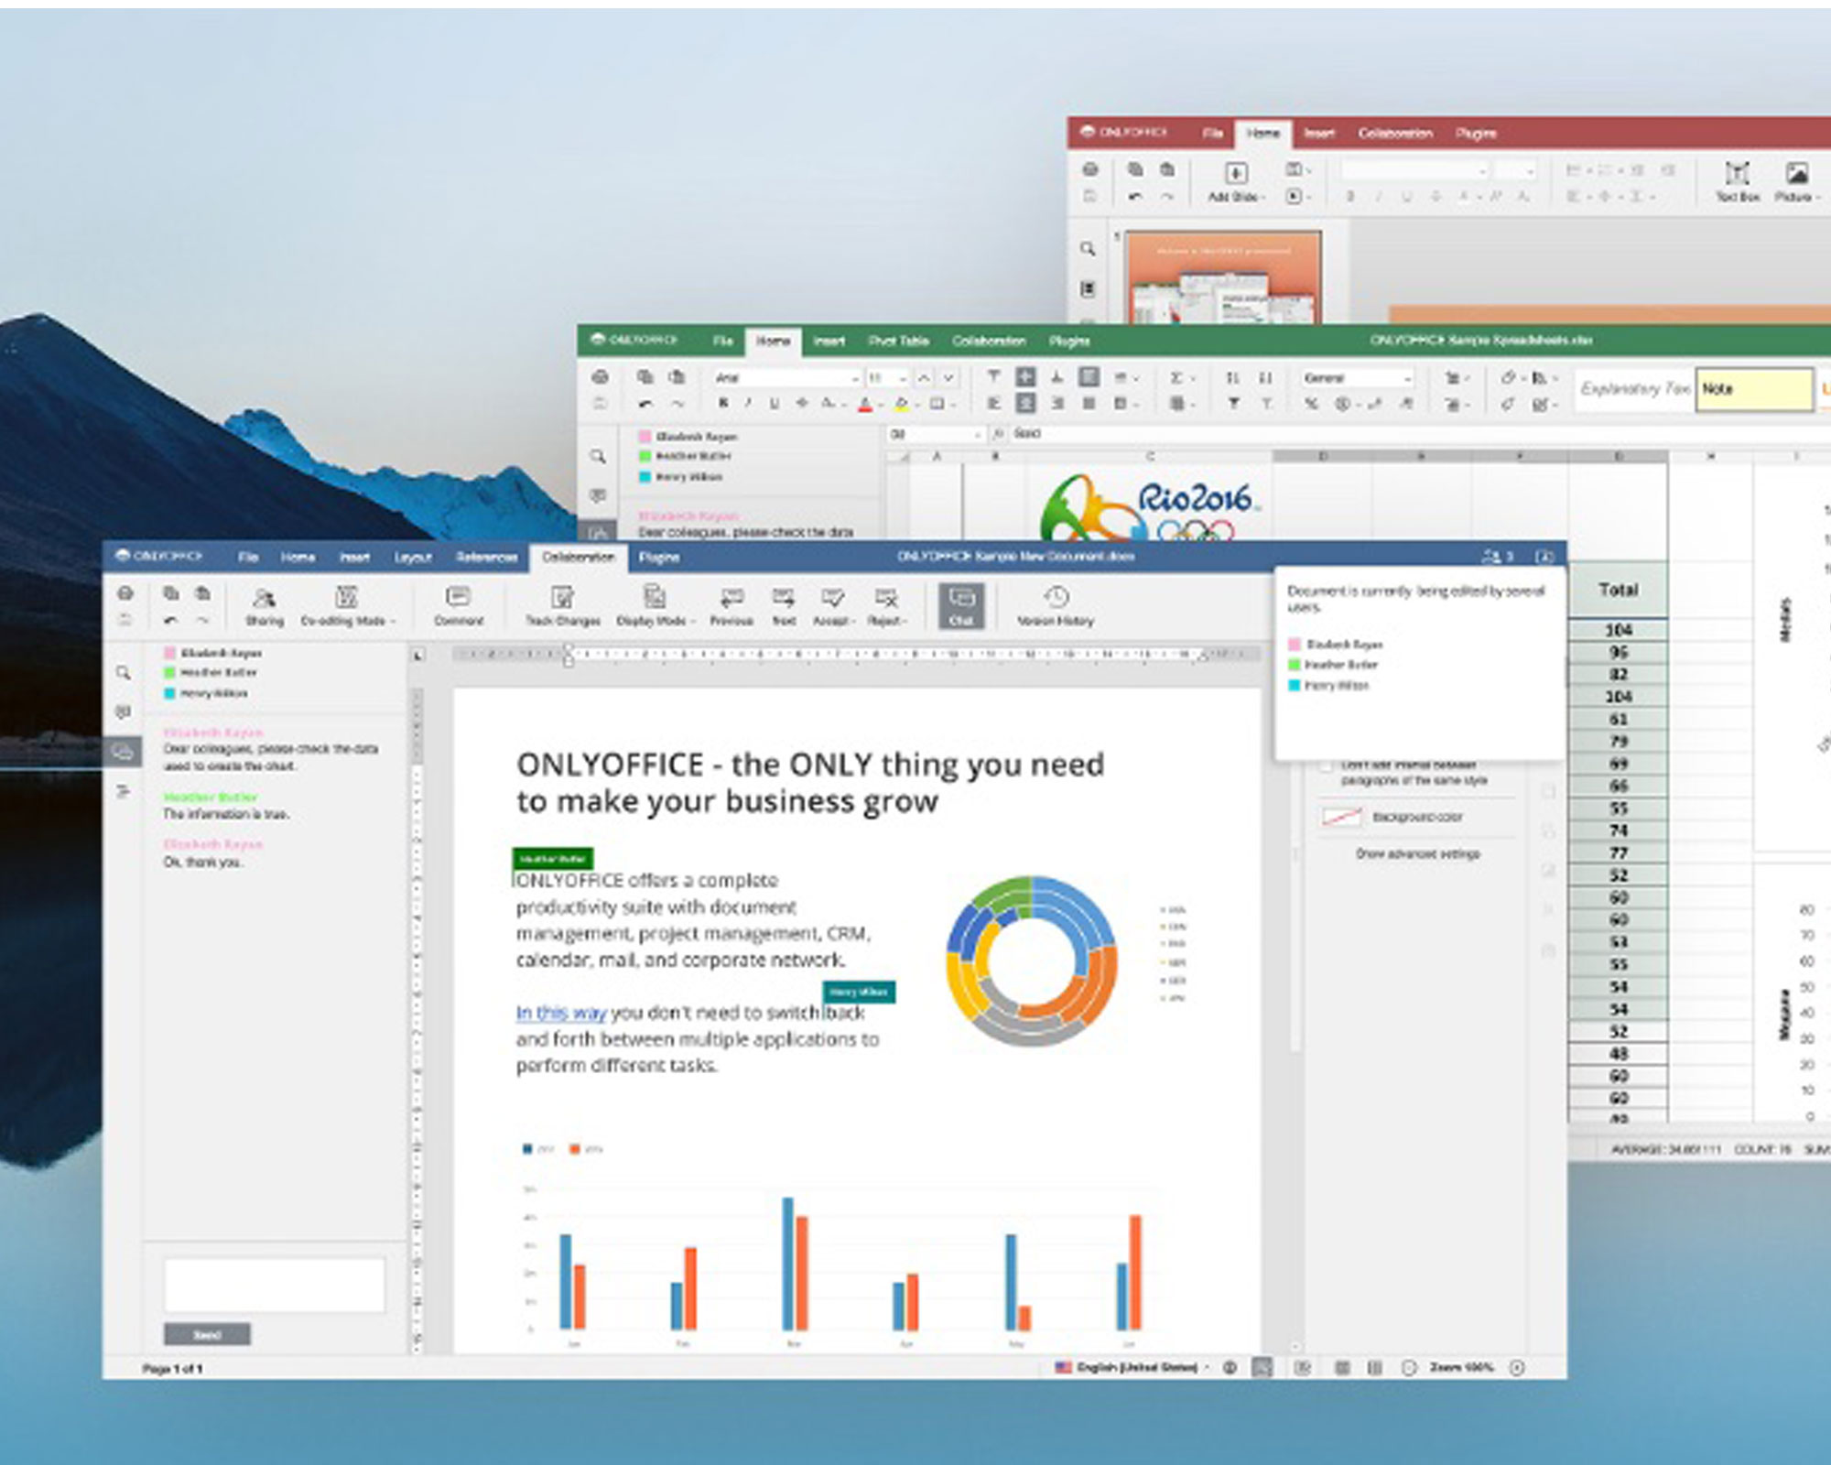The width and height of the screenshot is (1831, 1465).
Task: Add a Comment in document Collaboration tab
Action: click(458, 607)
